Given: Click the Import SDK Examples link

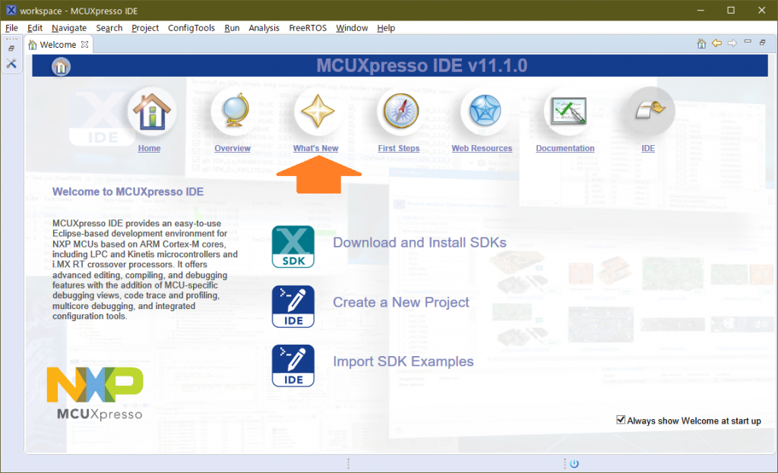Looking at the screenshot, I should [403, 361].
